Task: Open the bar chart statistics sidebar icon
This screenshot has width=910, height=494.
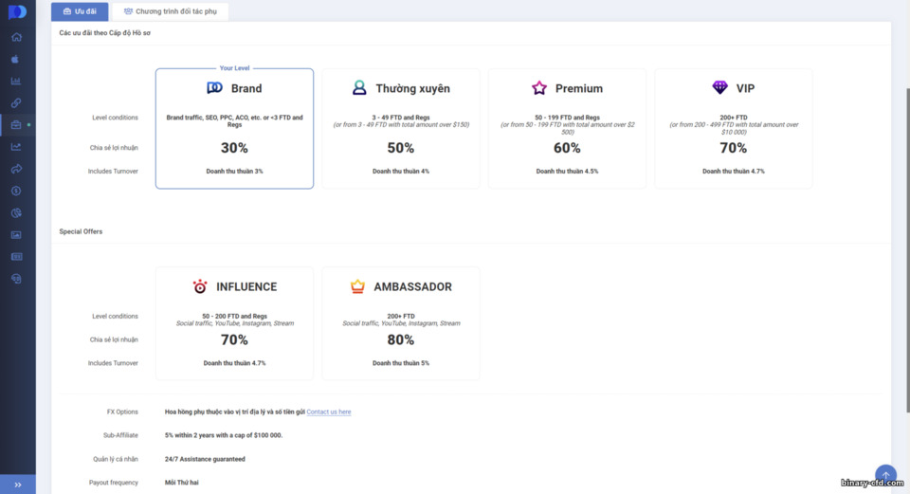Action: (16, 81)
